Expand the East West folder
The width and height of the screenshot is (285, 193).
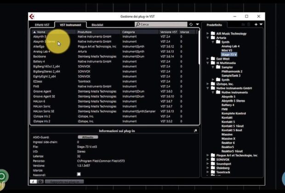208,59
